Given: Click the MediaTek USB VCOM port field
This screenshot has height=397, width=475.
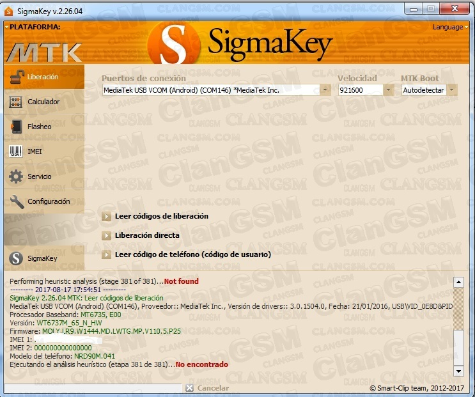Looking at the screenshot, I should pos(211,90).
